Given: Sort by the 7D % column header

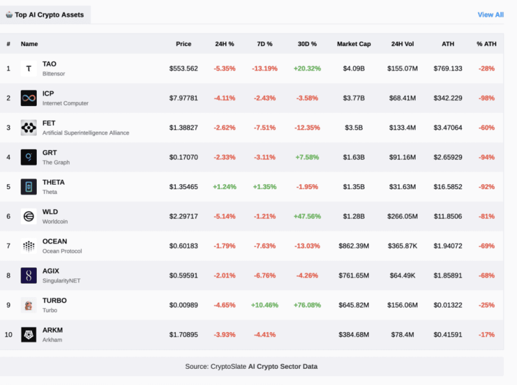Looking at the screenshot, I should click(x=265, y=44).
